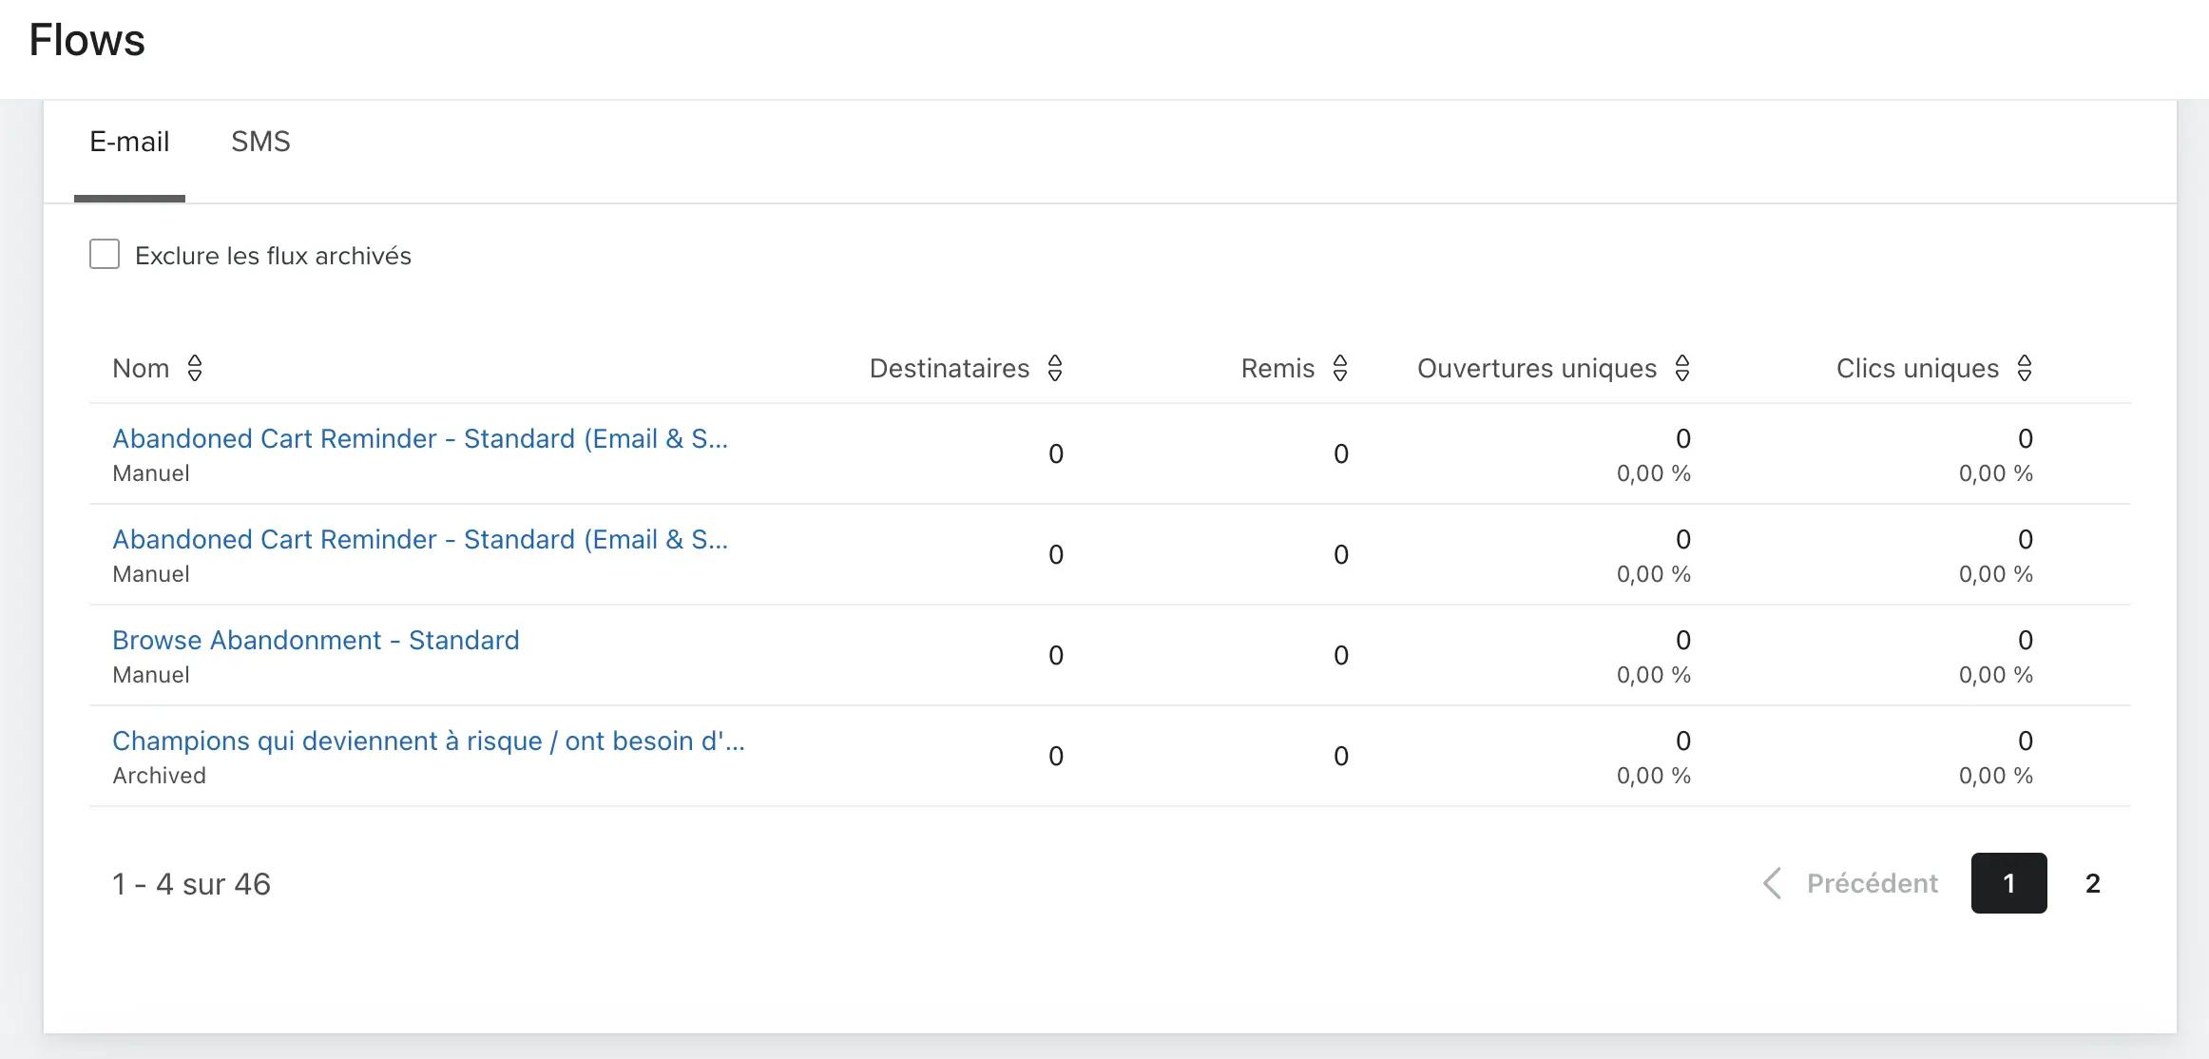This screenshot has width=2209, height=1059.
Task: Click the Clics uniques column header
Action: [x=1918, y=368]
